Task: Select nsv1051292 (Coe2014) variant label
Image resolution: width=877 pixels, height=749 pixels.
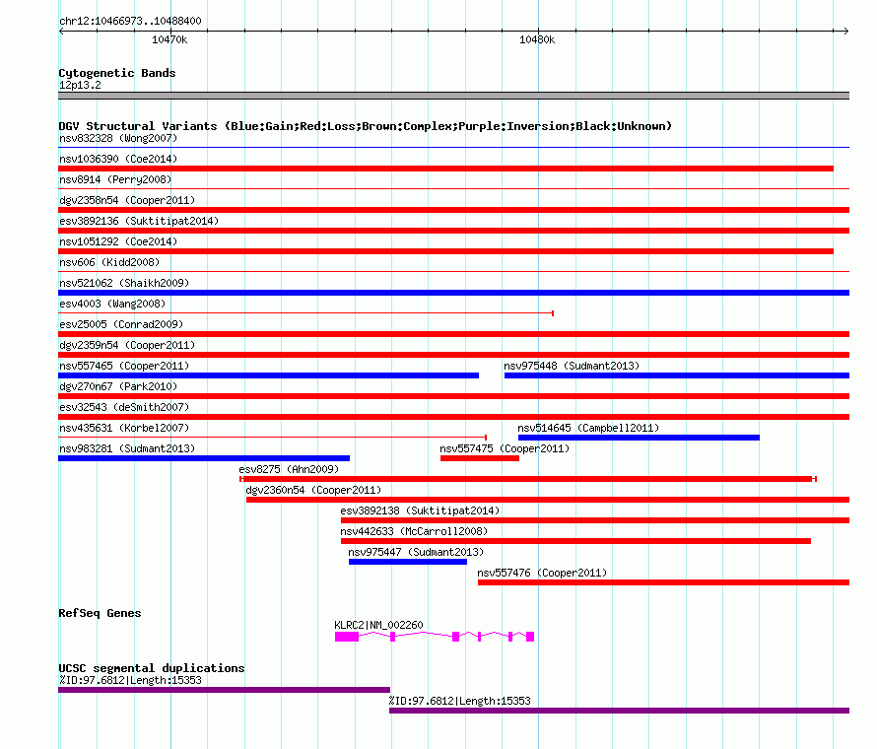Action: [118, 241]
